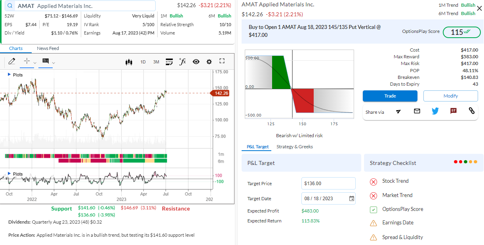Click the Relative Strength 10/10 value
The width and height of the screenshot is (484, 245).
pos(225,25)
